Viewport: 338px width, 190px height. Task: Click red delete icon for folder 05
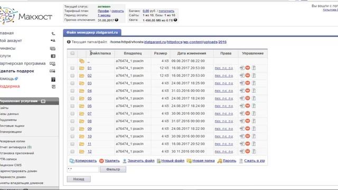point(248,98)
